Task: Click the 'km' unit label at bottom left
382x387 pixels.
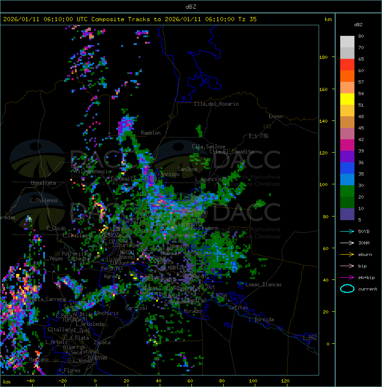Action: [x=7, y=382]
